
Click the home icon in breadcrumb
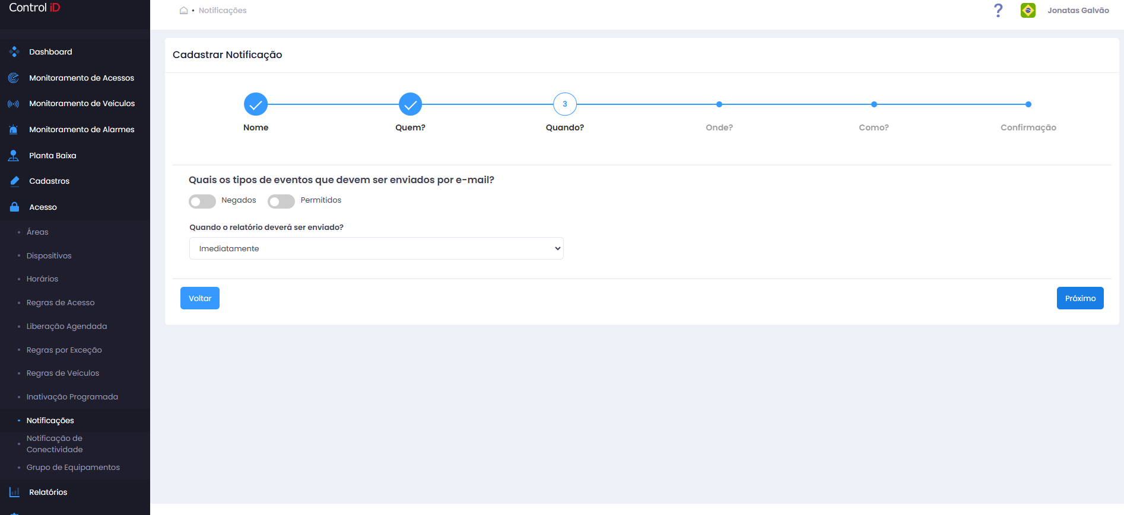(184, 10)
